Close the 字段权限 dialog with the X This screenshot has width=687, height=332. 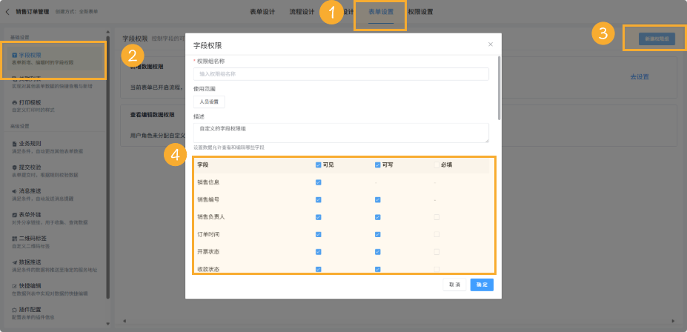pos(491,44)
